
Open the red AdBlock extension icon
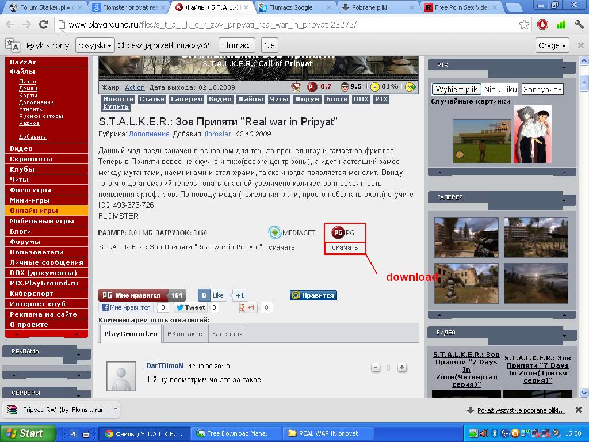pyautogui.click(x=542, y=25)
